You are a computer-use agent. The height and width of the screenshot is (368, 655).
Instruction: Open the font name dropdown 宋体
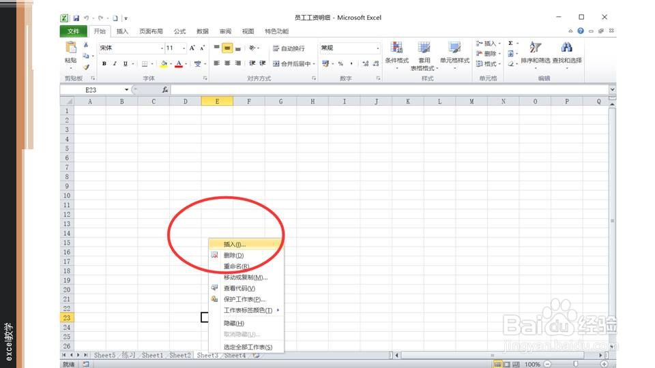pyautogui.click(x=162, y=48)
